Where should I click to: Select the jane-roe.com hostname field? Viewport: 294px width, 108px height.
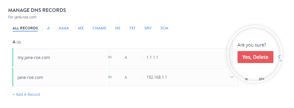(61, 77)
